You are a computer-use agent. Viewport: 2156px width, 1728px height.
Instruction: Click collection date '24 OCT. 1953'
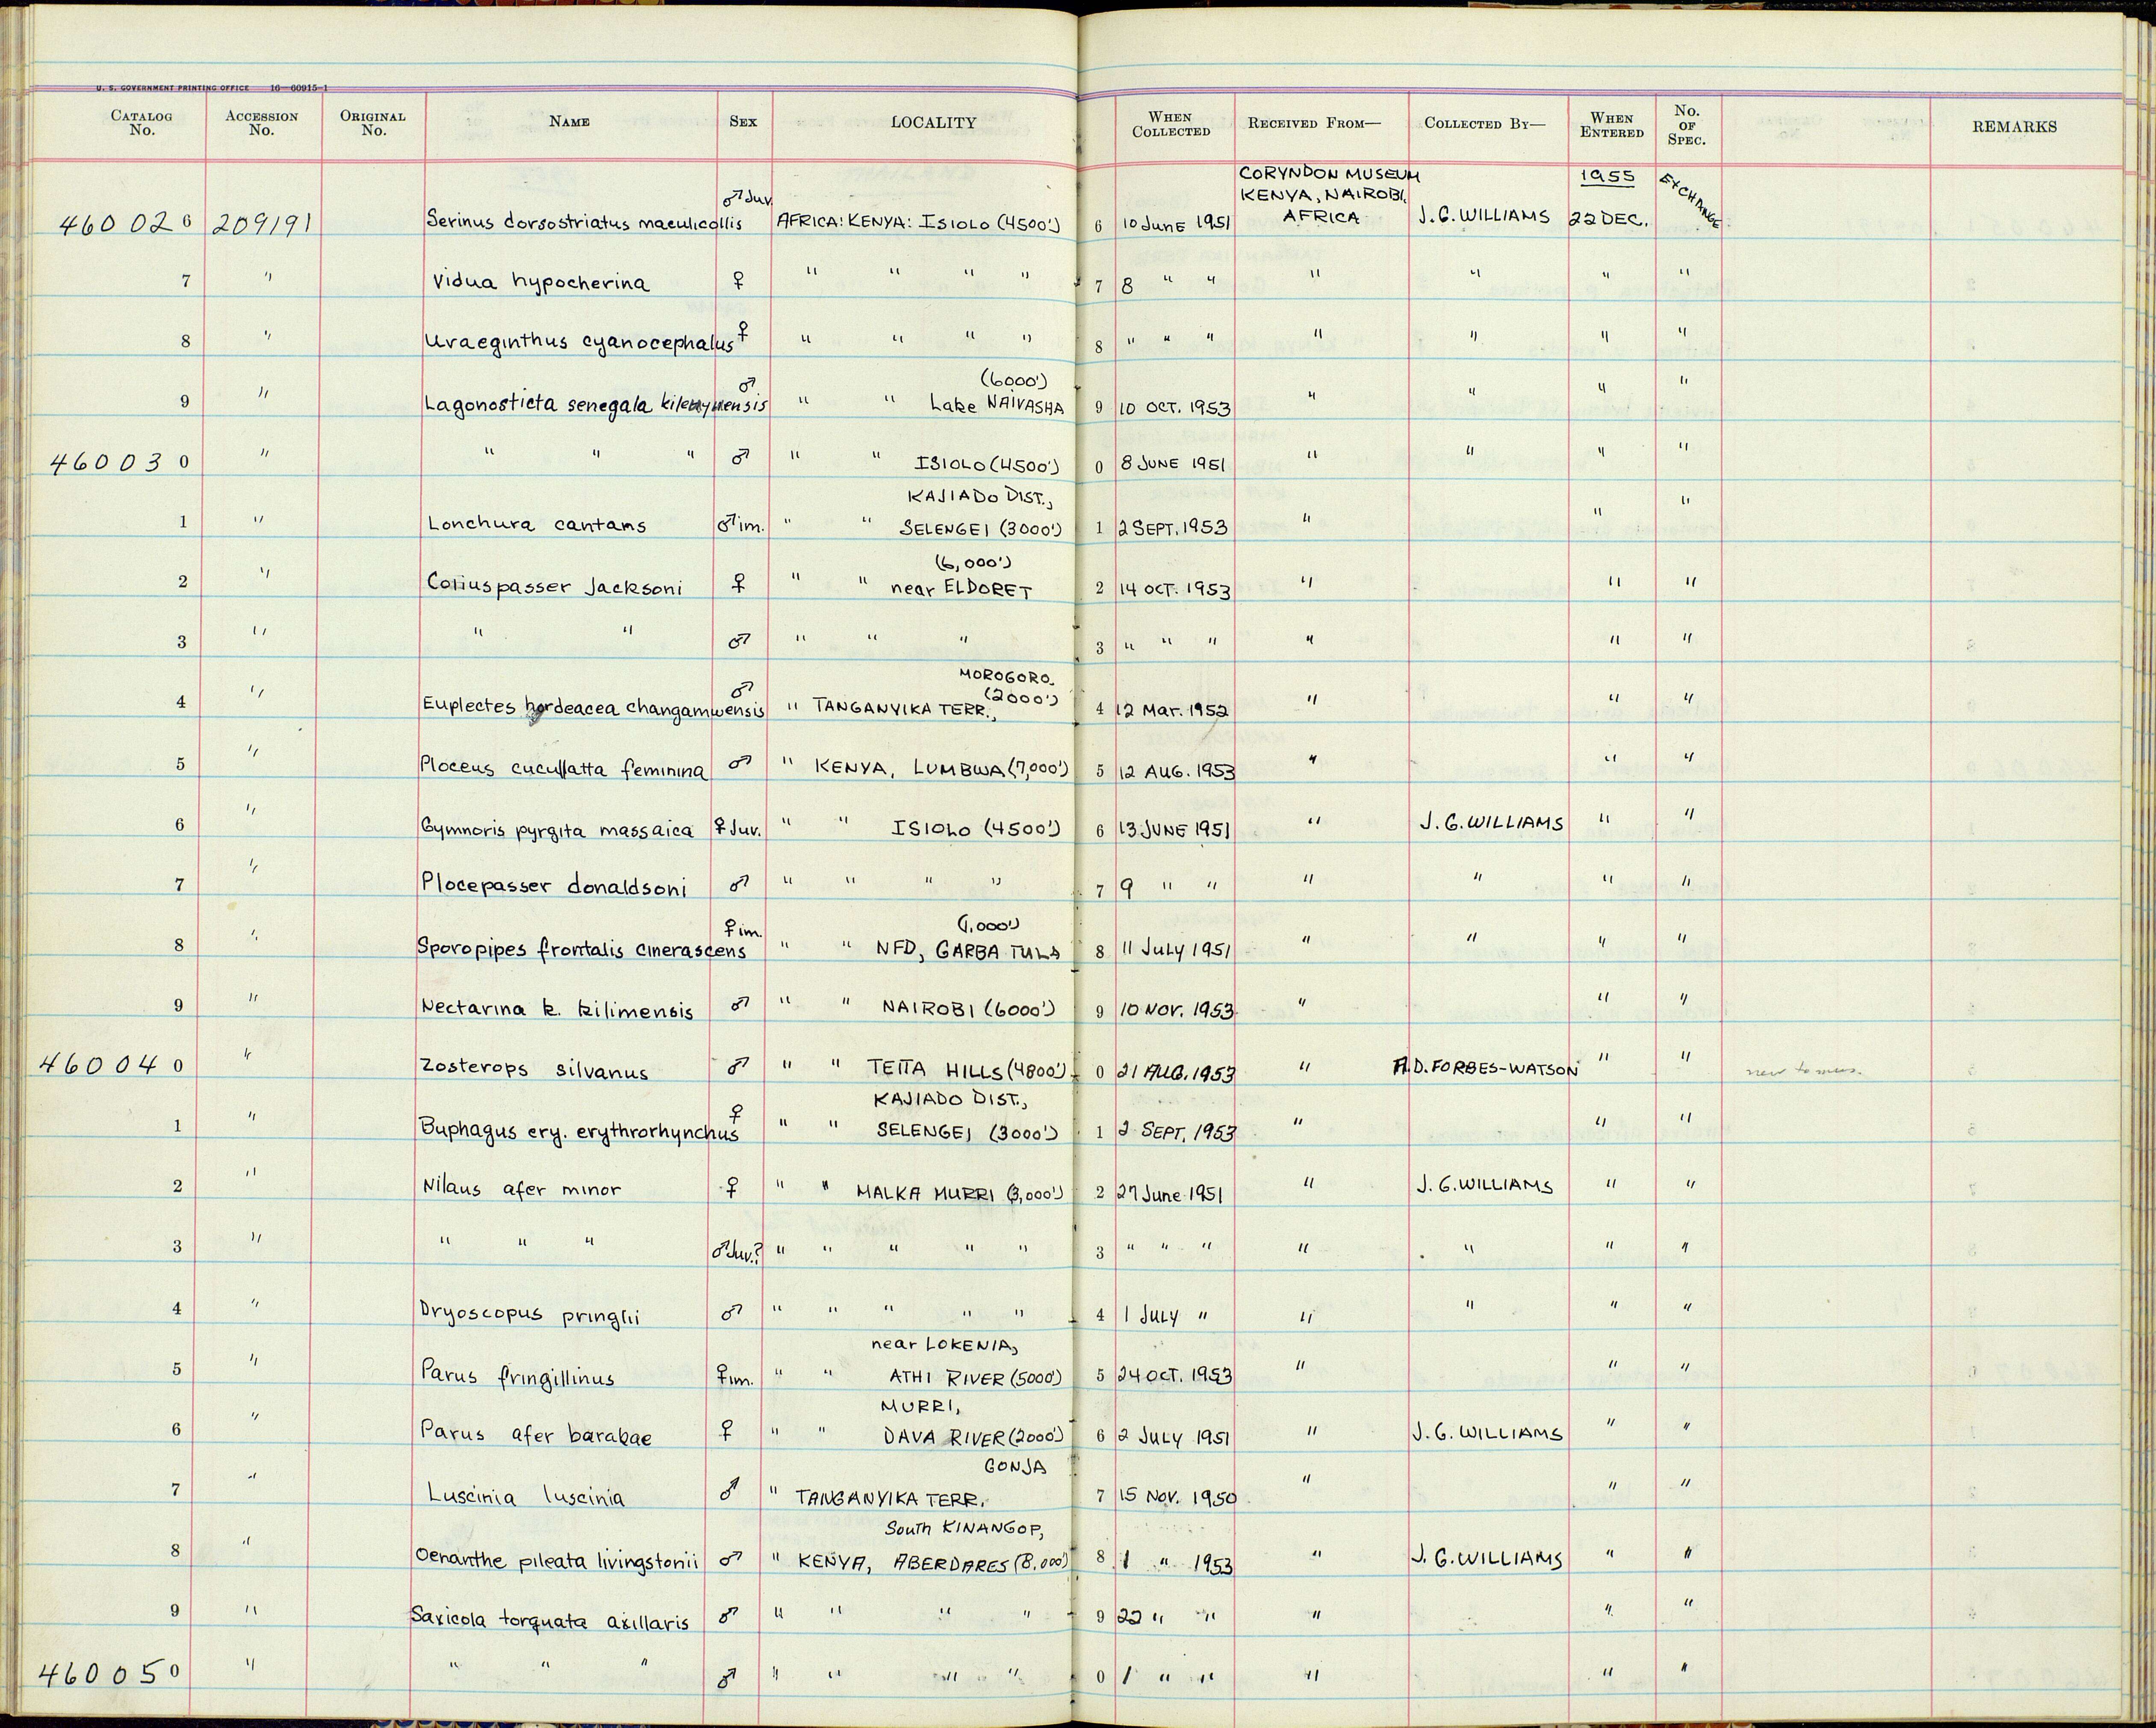point(1175,1374)
